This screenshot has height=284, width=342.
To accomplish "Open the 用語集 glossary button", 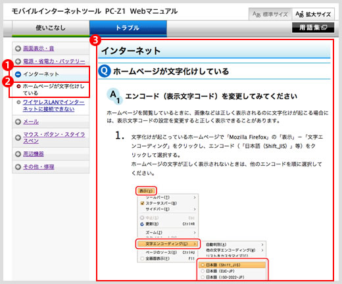I will tap(313, 28).
